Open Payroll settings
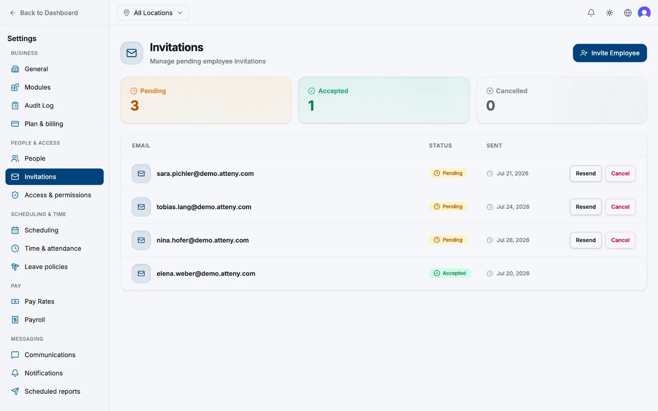 (x=54, y=320)
